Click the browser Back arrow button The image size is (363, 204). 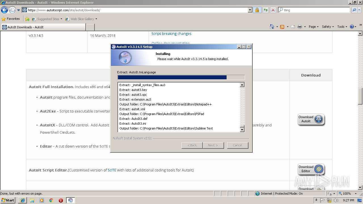pos(5,10)
